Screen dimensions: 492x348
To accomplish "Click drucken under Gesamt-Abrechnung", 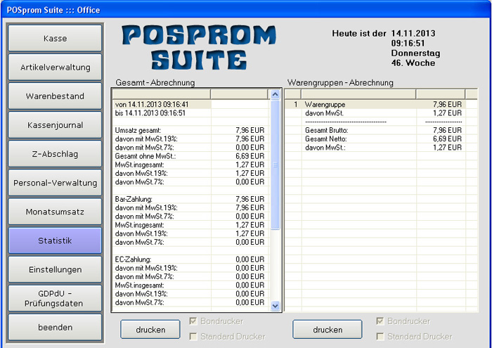I will (150, 330).
